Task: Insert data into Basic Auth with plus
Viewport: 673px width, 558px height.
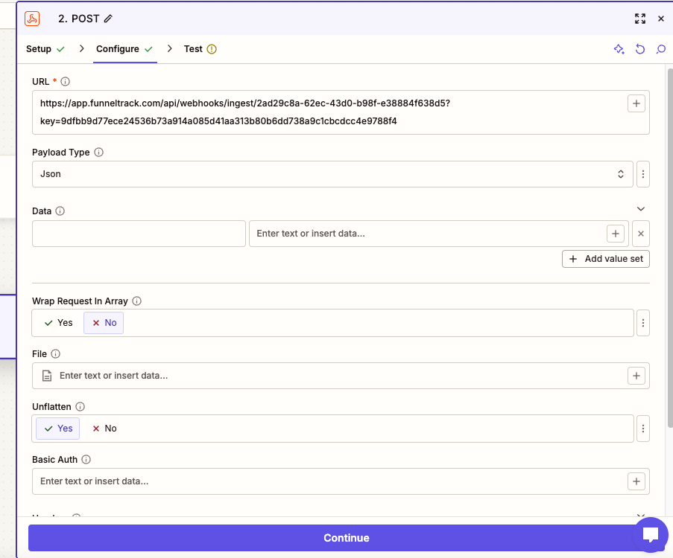Action: [636, 481]
